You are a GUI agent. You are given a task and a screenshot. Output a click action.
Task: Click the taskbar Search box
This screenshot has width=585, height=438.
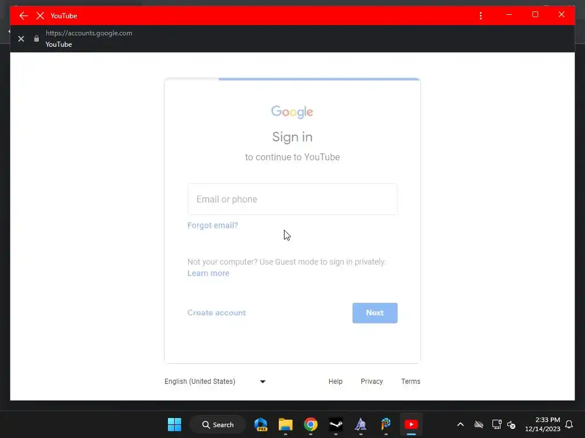point(218,424)
